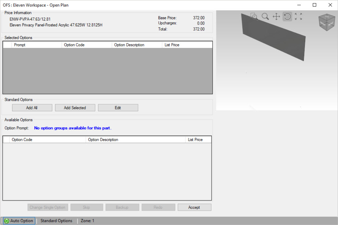Click the grayed-out Redo button

[158, 207]
